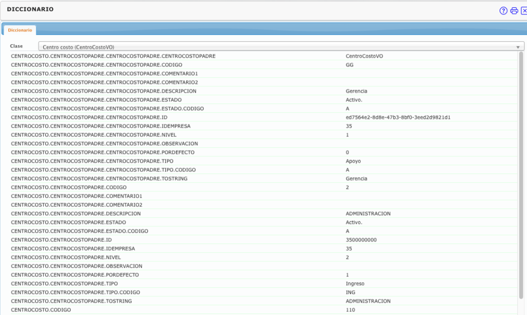Select the CENTROCOSTO.CODIGO row
The height and width of the screenshot is (315, 527).
41,310
